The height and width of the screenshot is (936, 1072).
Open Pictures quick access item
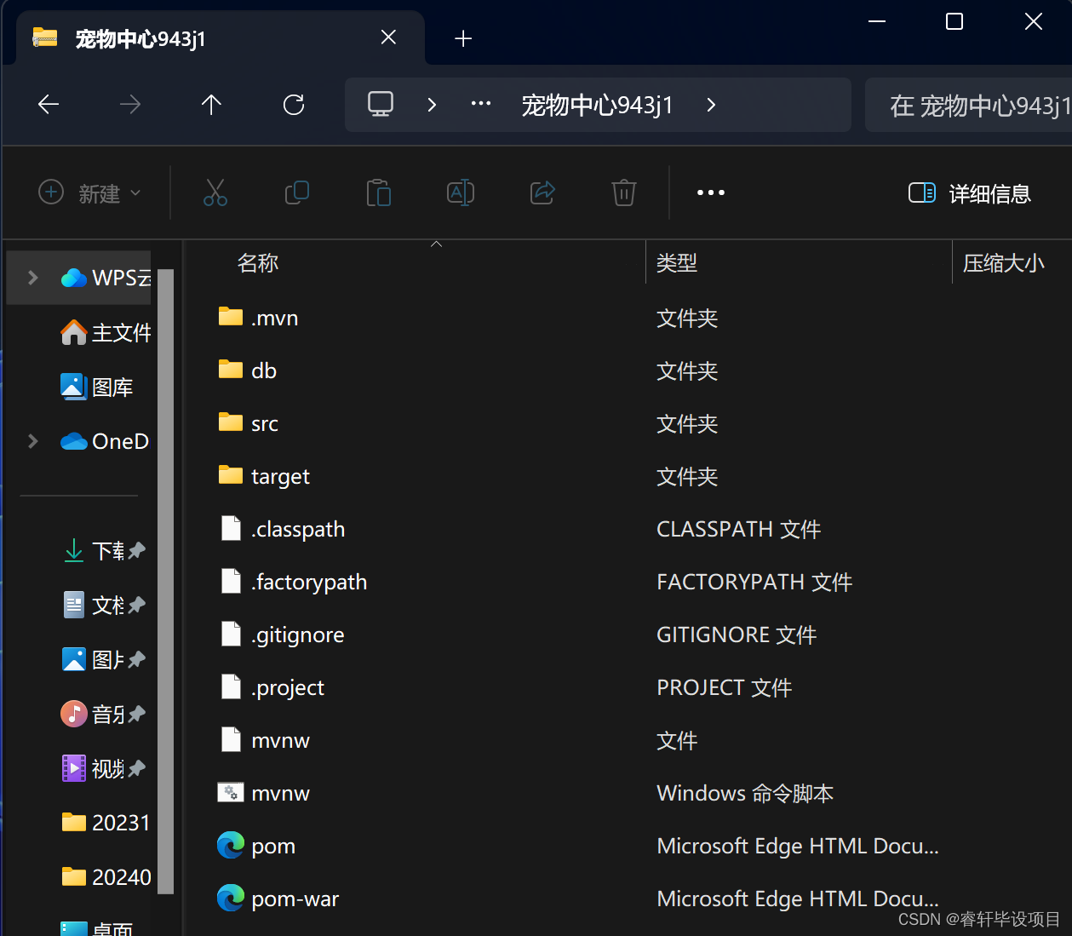[104, 659]
